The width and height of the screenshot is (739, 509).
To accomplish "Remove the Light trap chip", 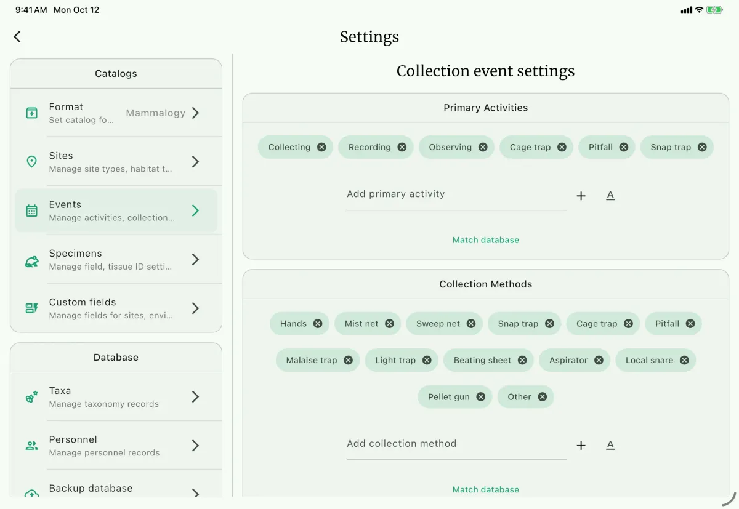I will 427,361.
